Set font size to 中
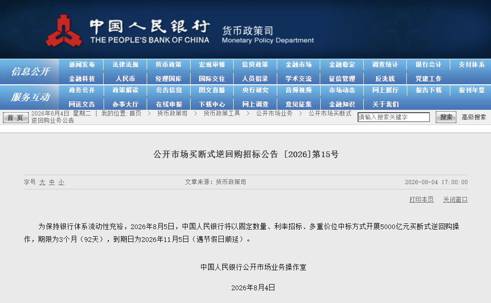 point(52,182)
